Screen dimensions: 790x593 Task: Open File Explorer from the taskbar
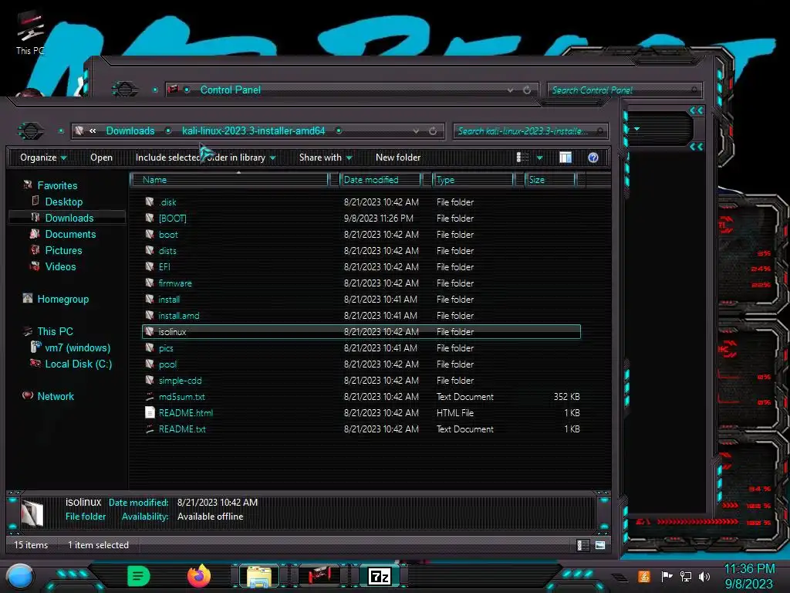(x=259, y=576)
